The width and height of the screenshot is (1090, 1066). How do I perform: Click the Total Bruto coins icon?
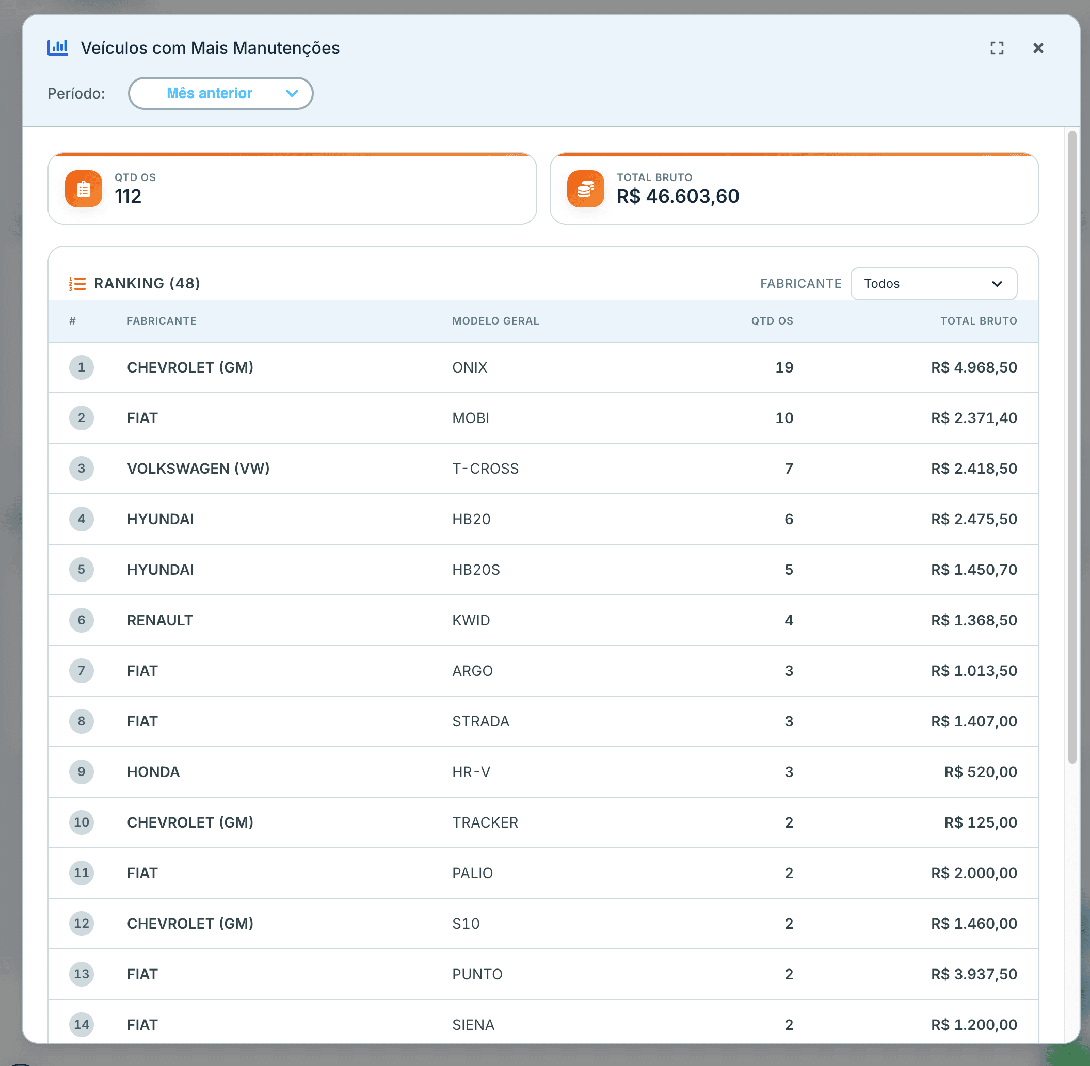(585, 189)
